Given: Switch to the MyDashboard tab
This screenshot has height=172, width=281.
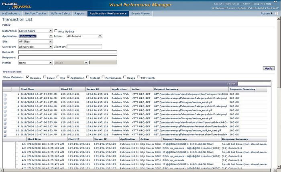Looking at the screenshot, I should coord(11,13).
